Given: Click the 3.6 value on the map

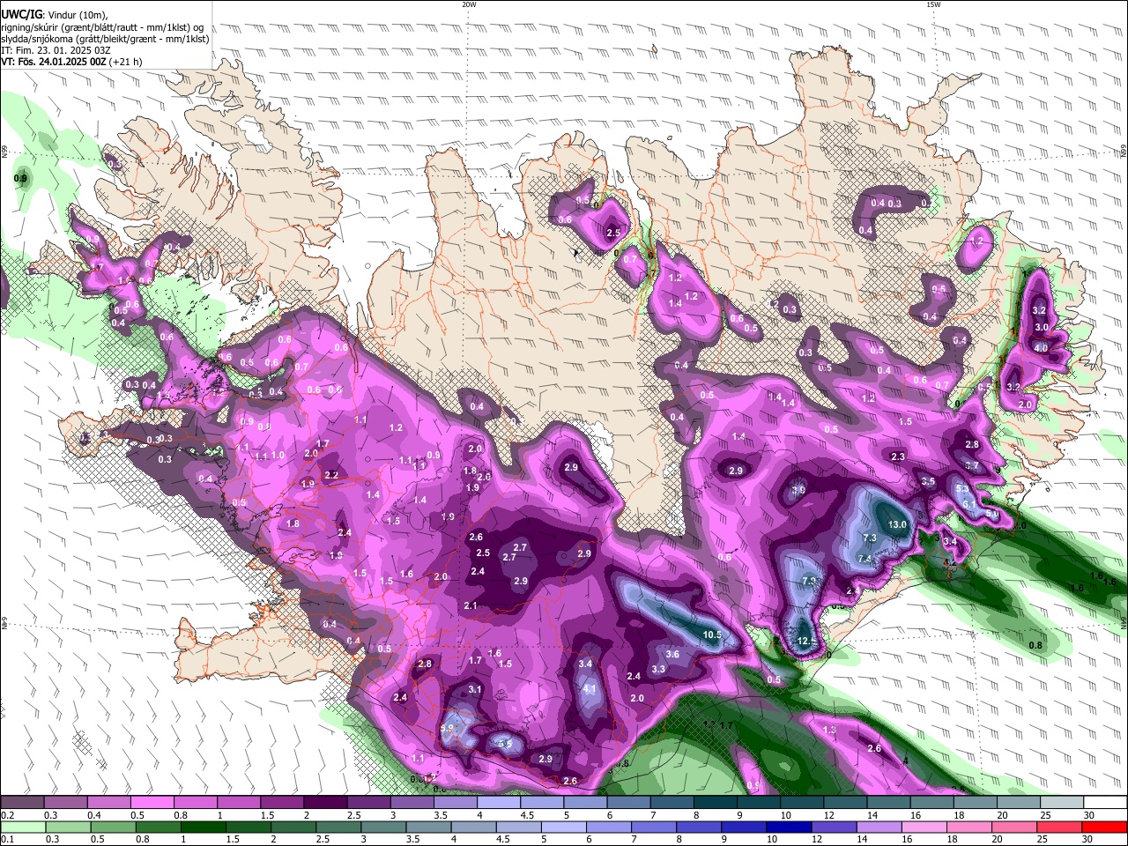Looking at the screenshot, I should [x=672, y=654].
